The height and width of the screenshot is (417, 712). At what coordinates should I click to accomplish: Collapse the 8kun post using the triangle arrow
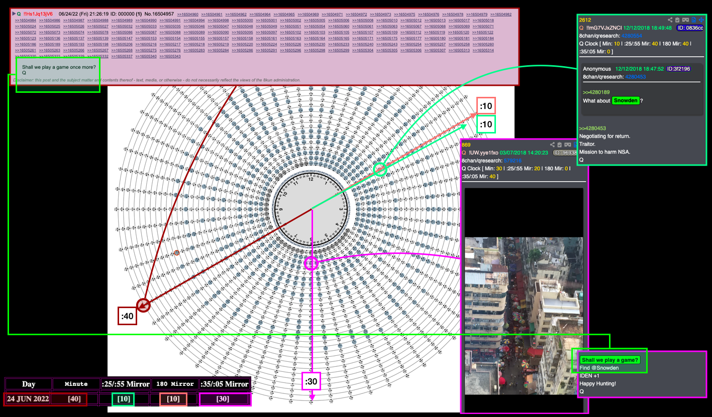[14, 14]
